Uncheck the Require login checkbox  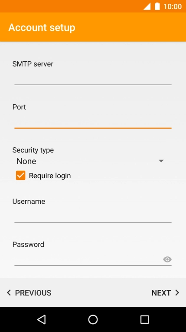click(21, 176)
